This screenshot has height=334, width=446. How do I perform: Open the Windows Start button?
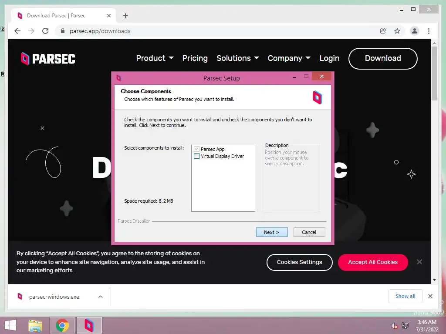coord(10,325)
